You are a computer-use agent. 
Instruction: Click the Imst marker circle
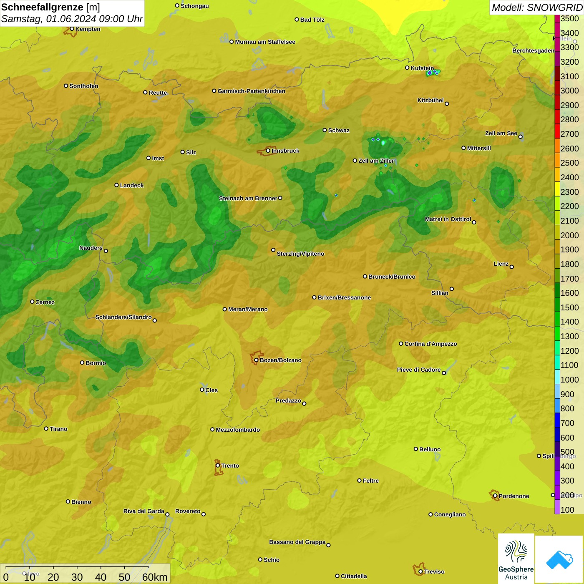(149, 158)
